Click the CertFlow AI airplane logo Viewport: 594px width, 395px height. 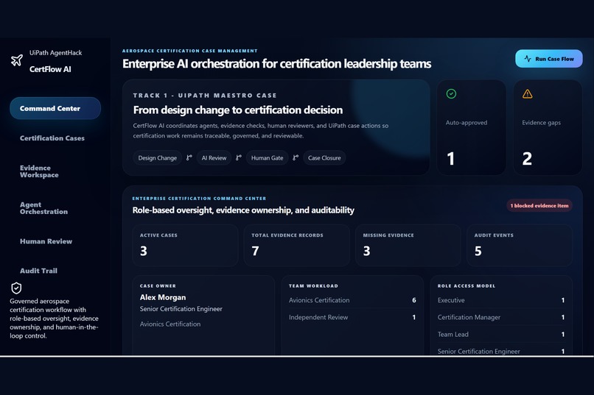[x=17, y=60]
